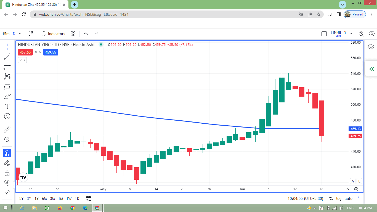Screen dimensions: 377x212
Task: Reload the browser page
Action: pyautogui.click(x=24, y=14)
